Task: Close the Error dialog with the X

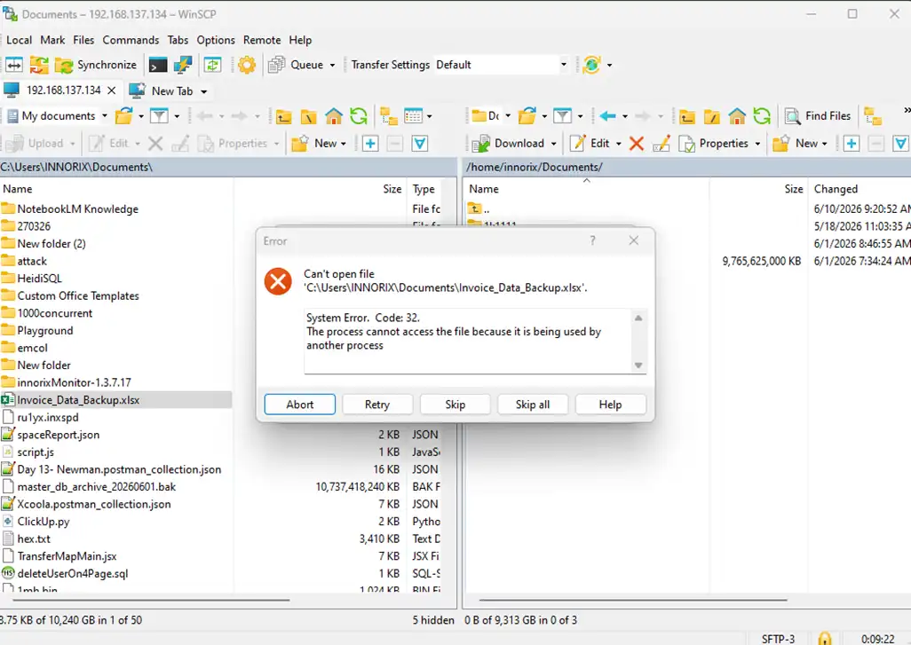Action: click(633, 240)
